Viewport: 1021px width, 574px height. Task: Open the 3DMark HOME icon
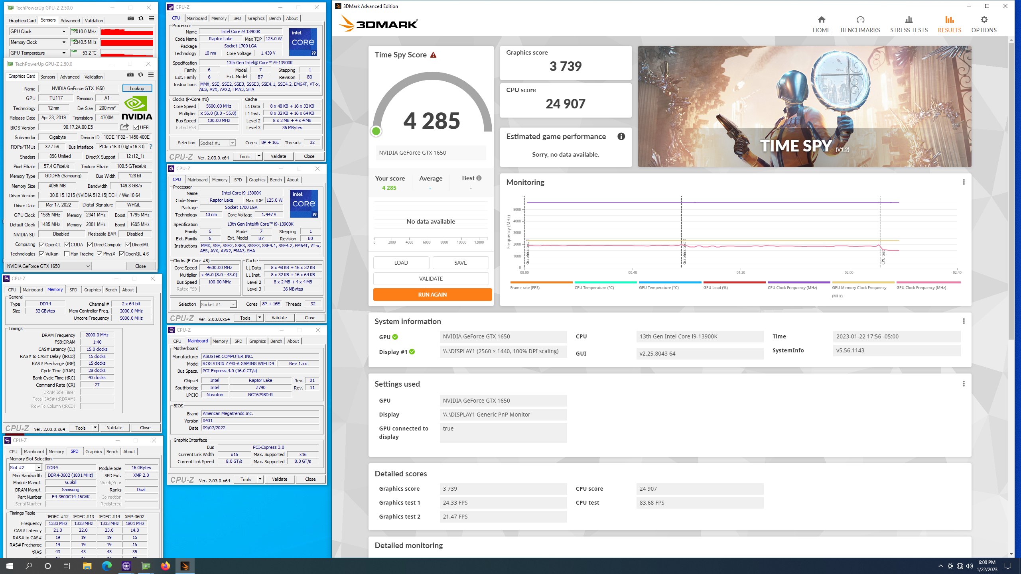821,20
